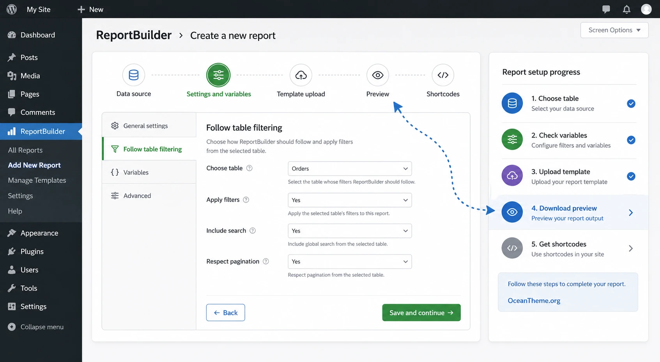This screenshot has height=362, width=660.
Task: Expand Screen Options
Action: pos(614,30)
